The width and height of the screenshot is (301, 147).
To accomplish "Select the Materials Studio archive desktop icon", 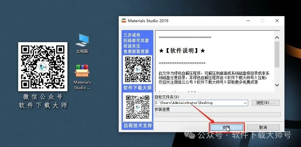I will point(82,77).
